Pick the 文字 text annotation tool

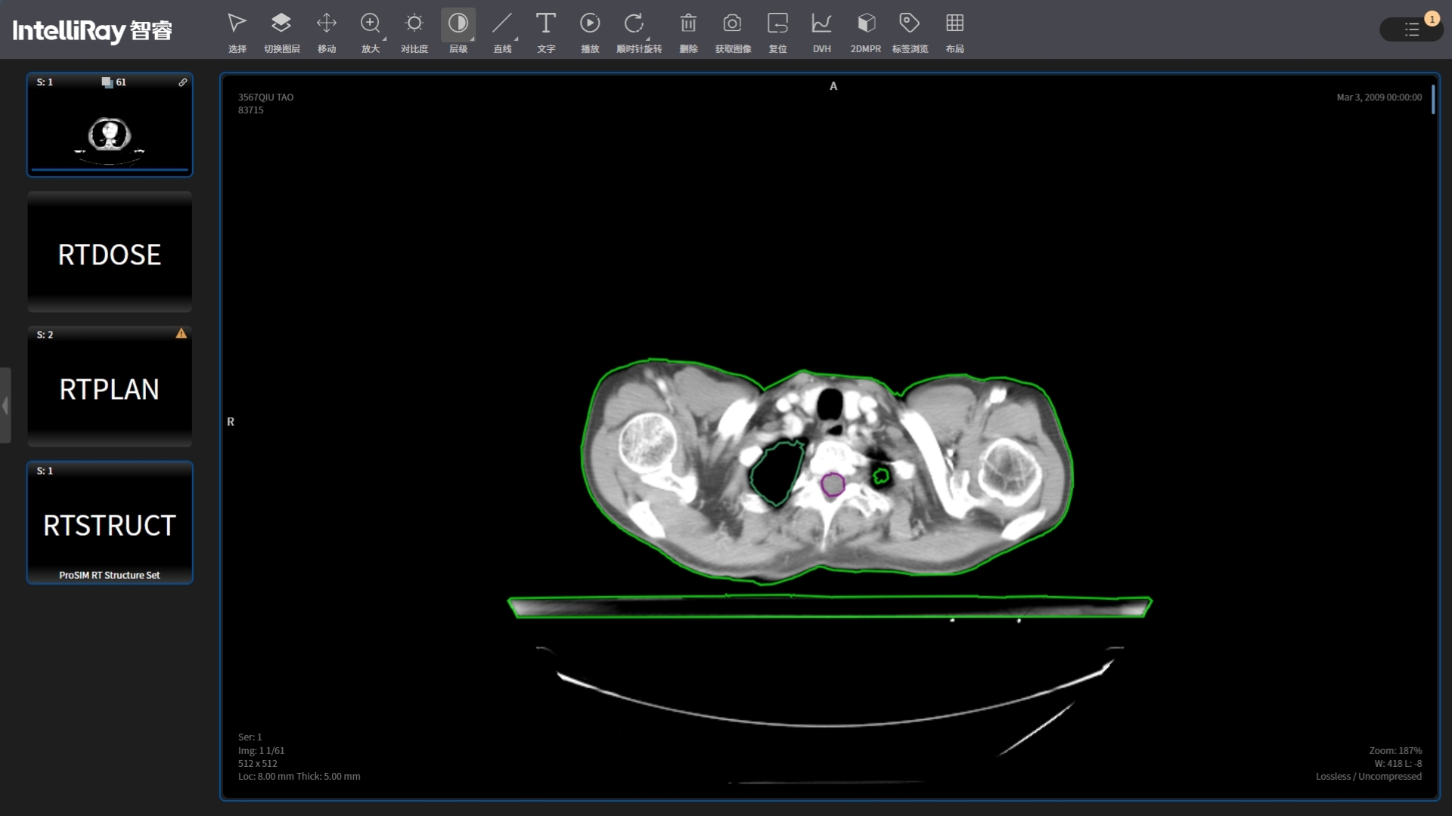(546, 32)
